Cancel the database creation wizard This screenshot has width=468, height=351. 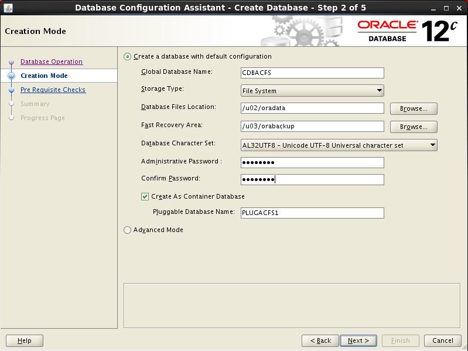click(443, 340)
